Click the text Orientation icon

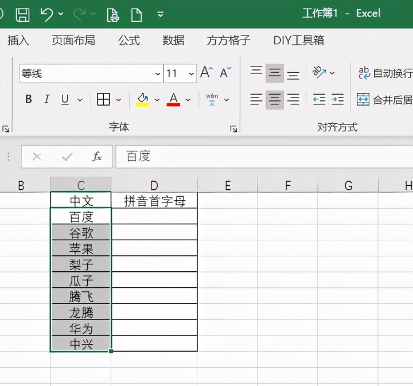319,72
